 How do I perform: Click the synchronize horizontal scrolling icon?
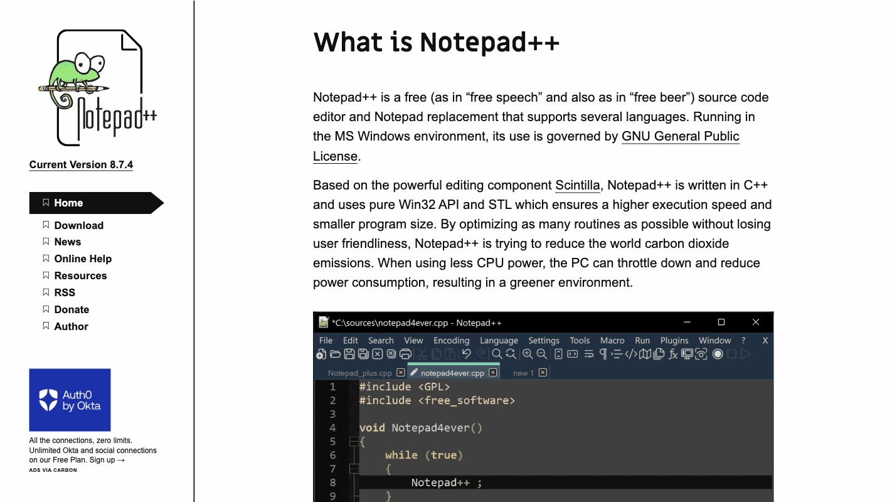pos(572,354)
